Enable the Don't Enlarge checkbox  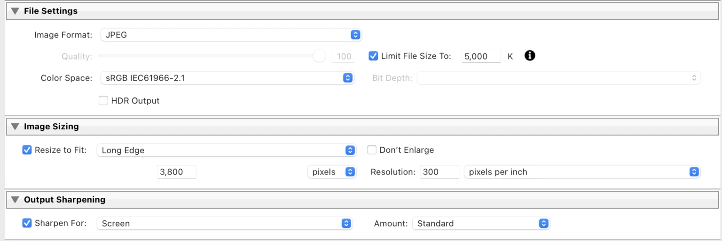pos(372,150)
